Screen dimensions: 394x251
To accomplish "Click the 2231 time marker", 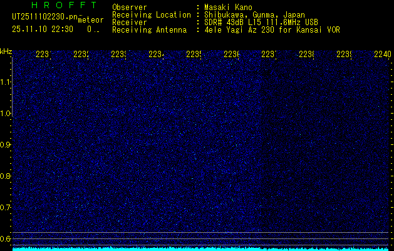I will click(43, 54).
